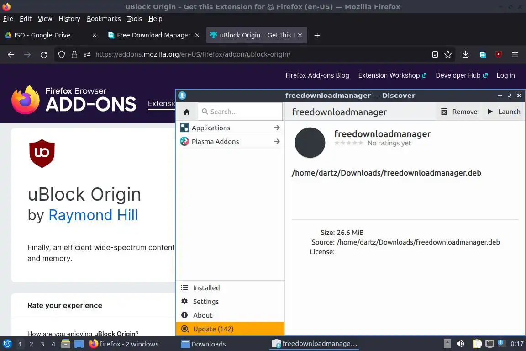This screenshot has width=526, height=351.
Task: Switch to ISO - Google Drive tab
Action: point(50,35)
